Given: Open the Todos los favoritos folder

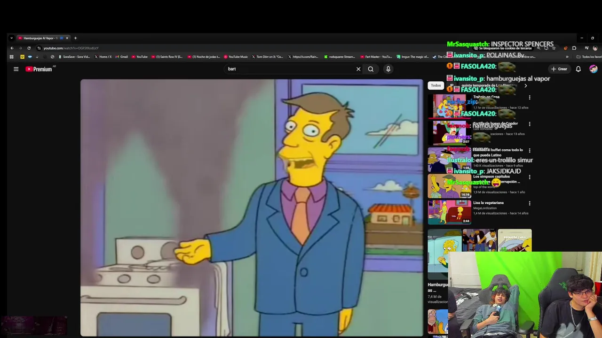Looking at the screenshot, I should (x=589, y=57).
